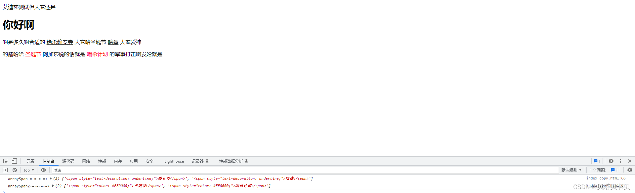Click the underlined 哈桑 text
Image resolution: width=635 pixels, height=193 pixels.
(x=113, y=42)
